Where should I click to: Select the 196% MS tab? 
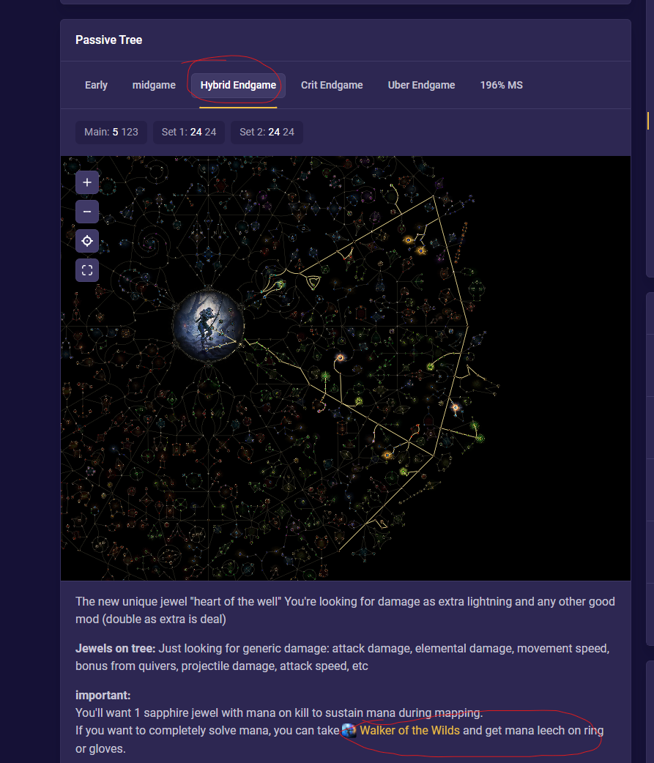501,85
